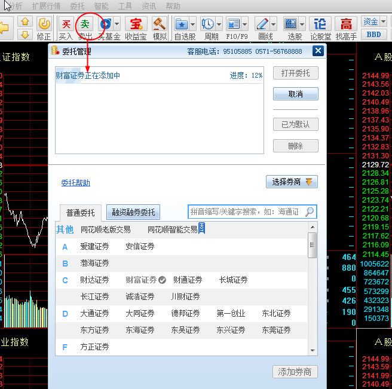
Task: Click the search magnifier in broker search
Action: point(310,212)
